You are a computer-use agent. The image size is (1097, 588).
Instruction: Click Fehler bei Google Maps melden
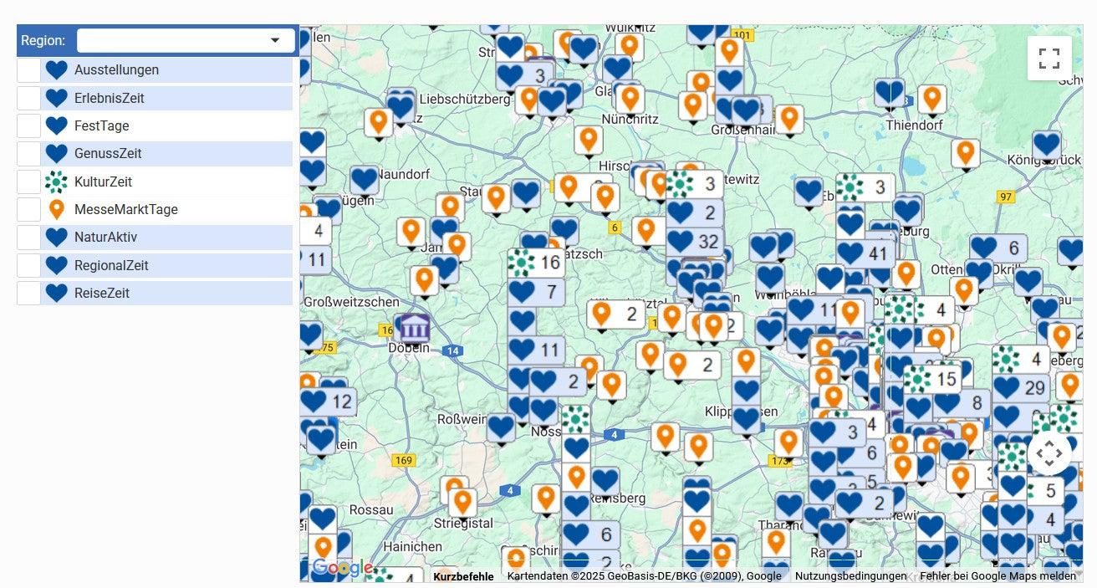coord(998,576)
